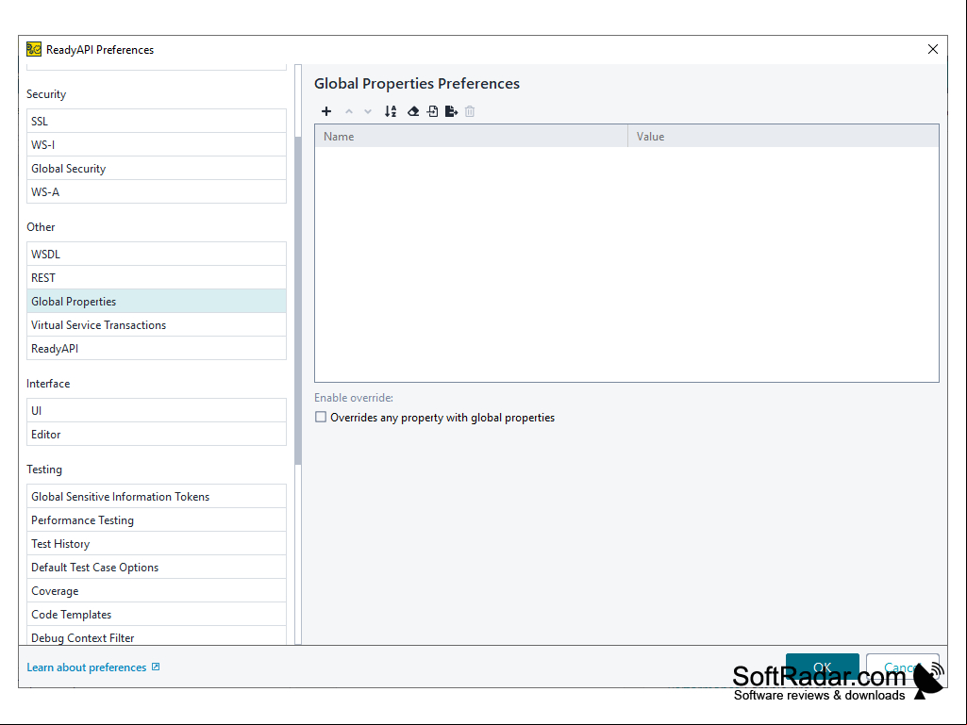Open UI preferences

click(x=157, y=411)
